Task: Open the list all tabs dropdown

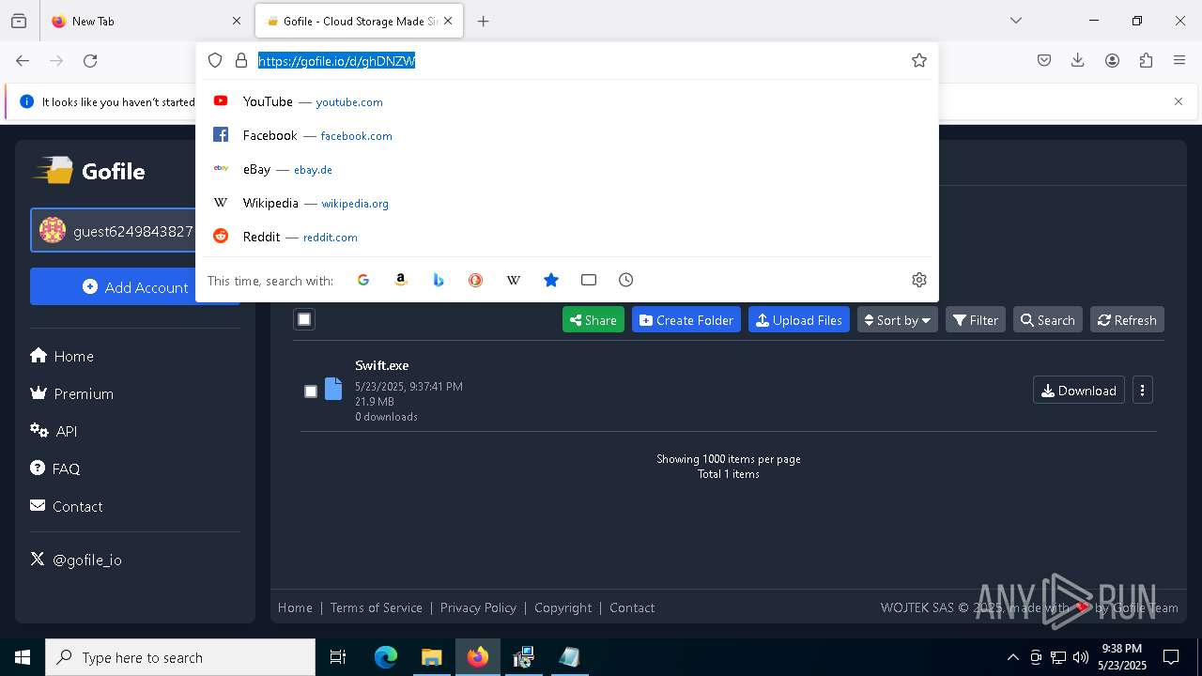Action: (1016, 21)
